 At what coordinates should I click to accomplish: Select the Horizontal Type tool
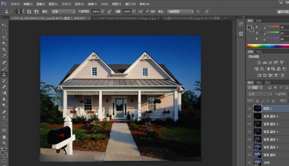coord(4,118)
